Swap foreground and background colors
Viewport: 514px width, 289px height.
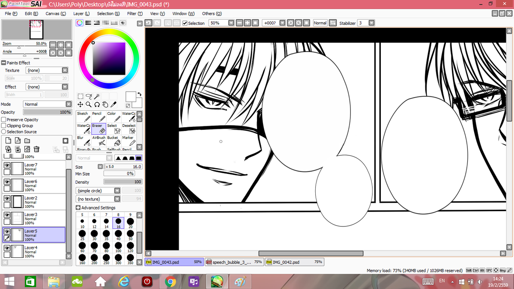(140, 94)
